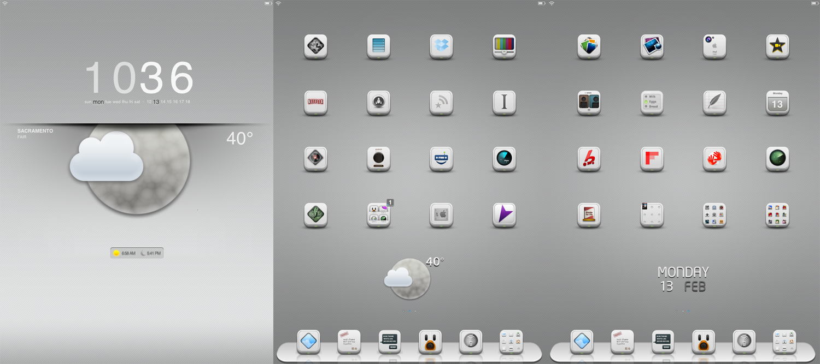The height and width of the screenshot is (364, 820).
Task: Open Messages SEND bubble icon in right dock
Action: [x=663, y=342]
